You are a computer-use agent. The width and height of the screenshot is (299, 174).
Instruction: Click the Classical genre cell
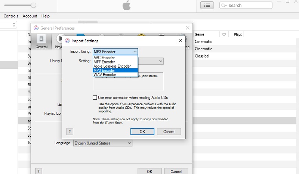[x=202, y=56]
